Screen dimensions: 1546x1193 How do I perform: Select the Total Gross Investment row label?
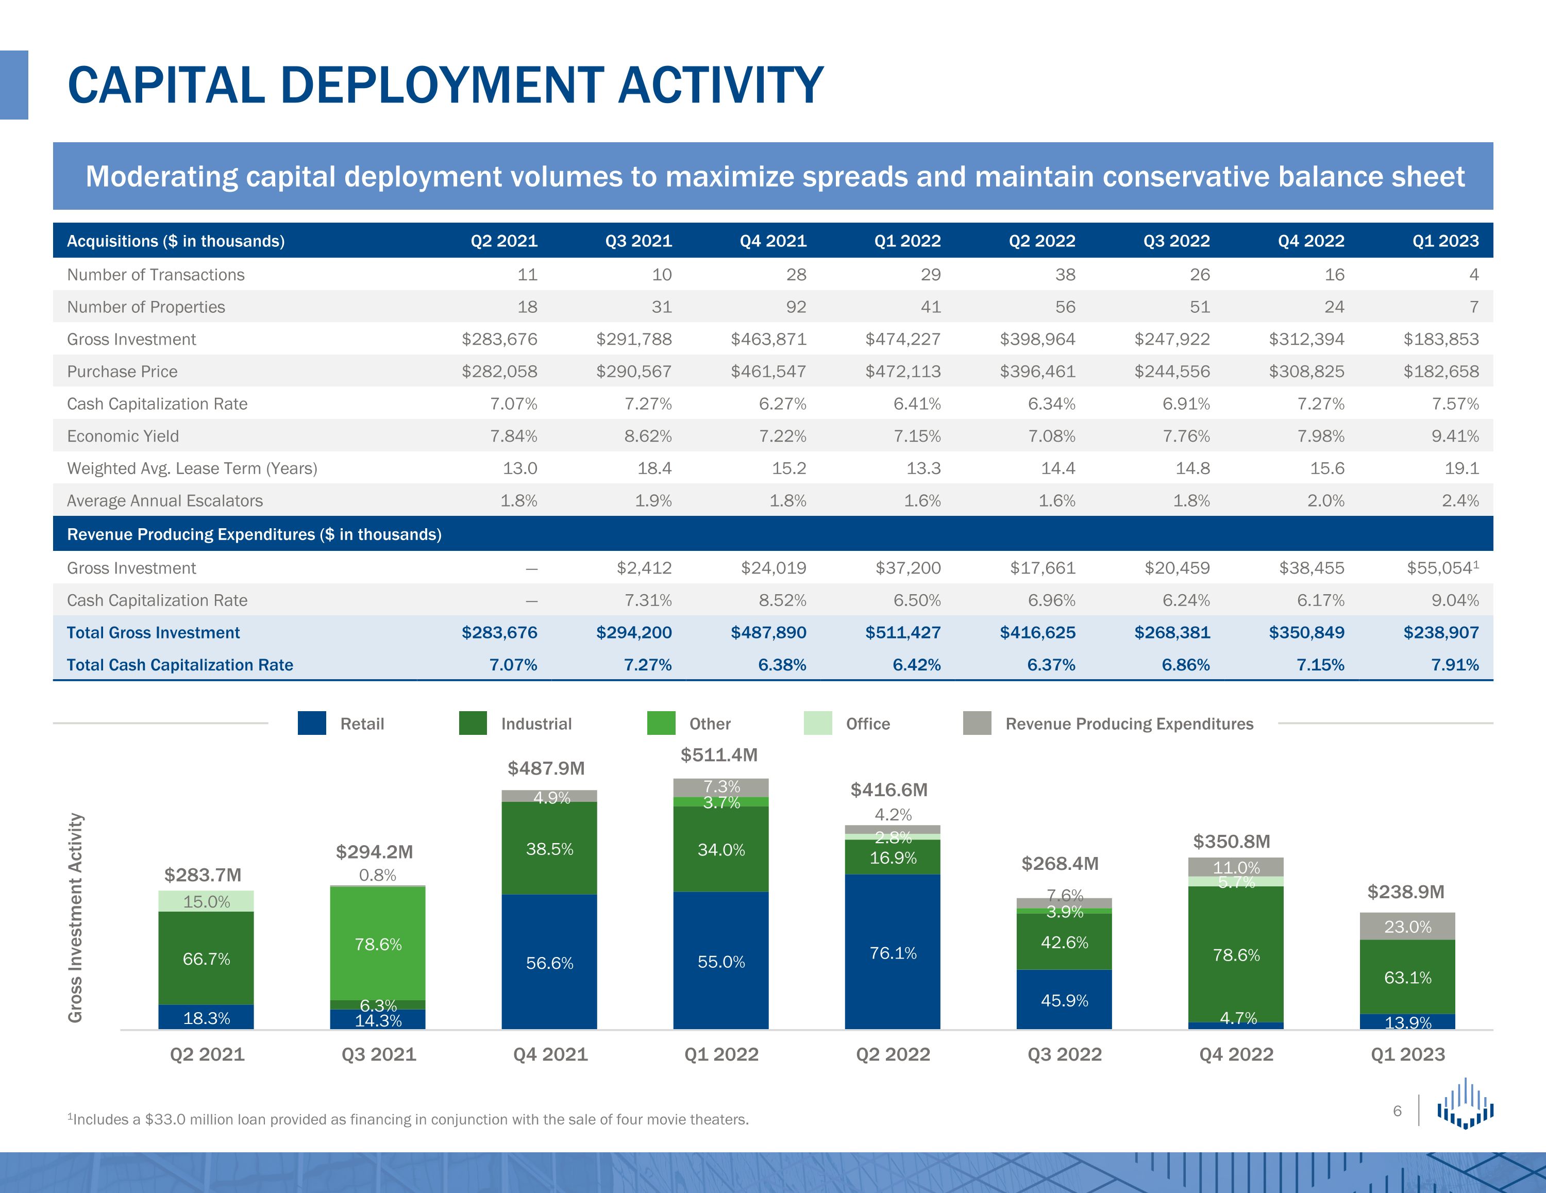(153, 632)
